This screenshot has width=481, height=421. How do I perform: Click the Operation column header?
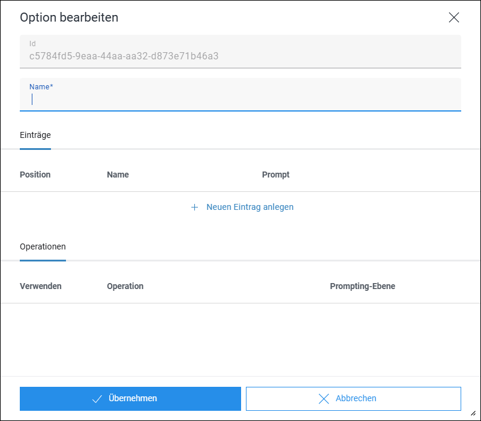tap(125, 286)
